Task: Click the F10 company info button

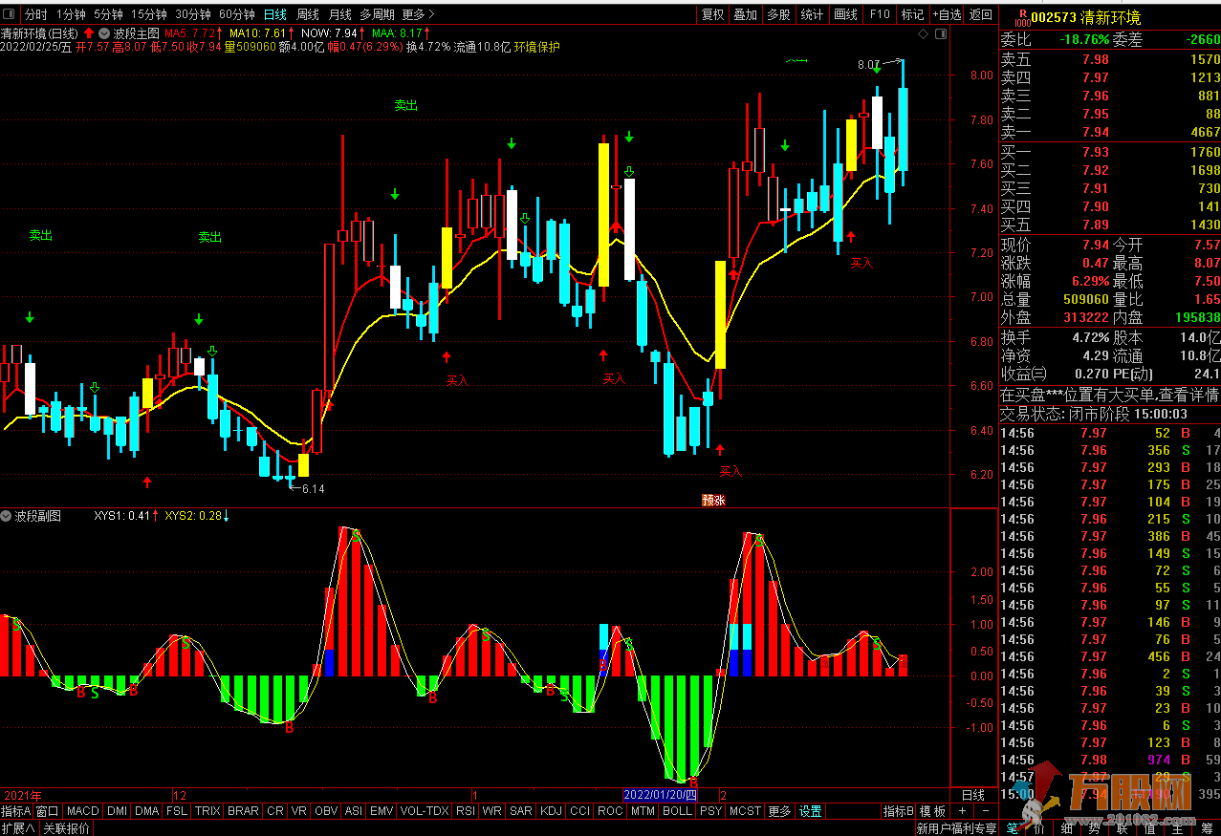Action: (879, 14)
